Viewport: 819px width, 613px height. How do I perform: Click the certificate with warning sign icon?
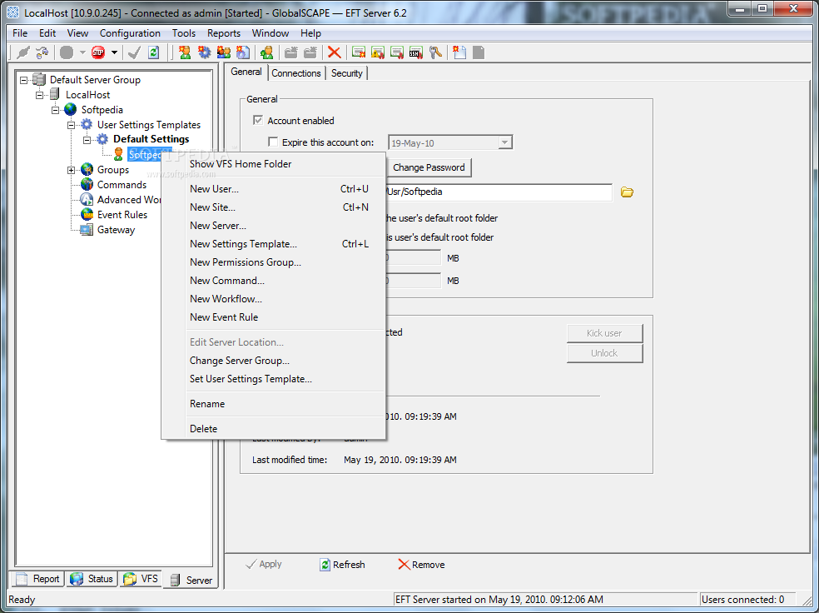[x=378, y=52]
